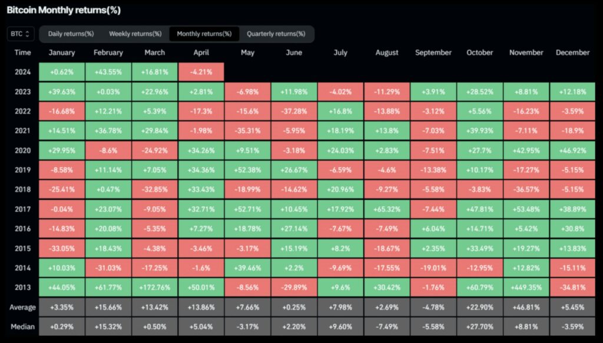
Task: Switch to the Weekly returns(%) tab
Action: click(x=135, y=34)
